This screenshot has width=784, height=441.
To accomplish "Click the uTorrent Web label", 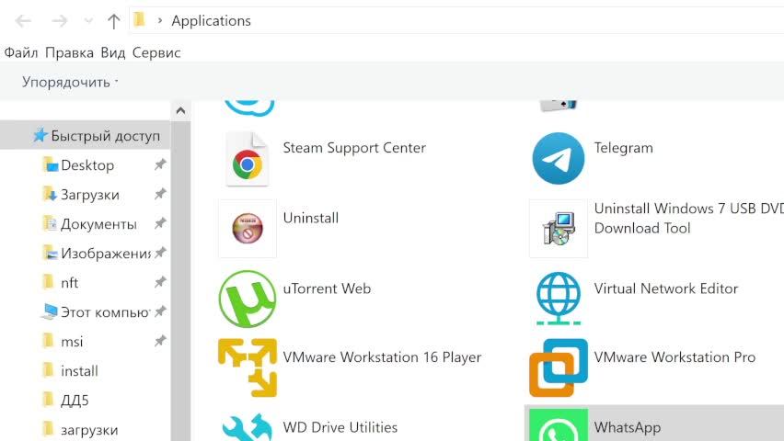I will [x=327, y=288].
